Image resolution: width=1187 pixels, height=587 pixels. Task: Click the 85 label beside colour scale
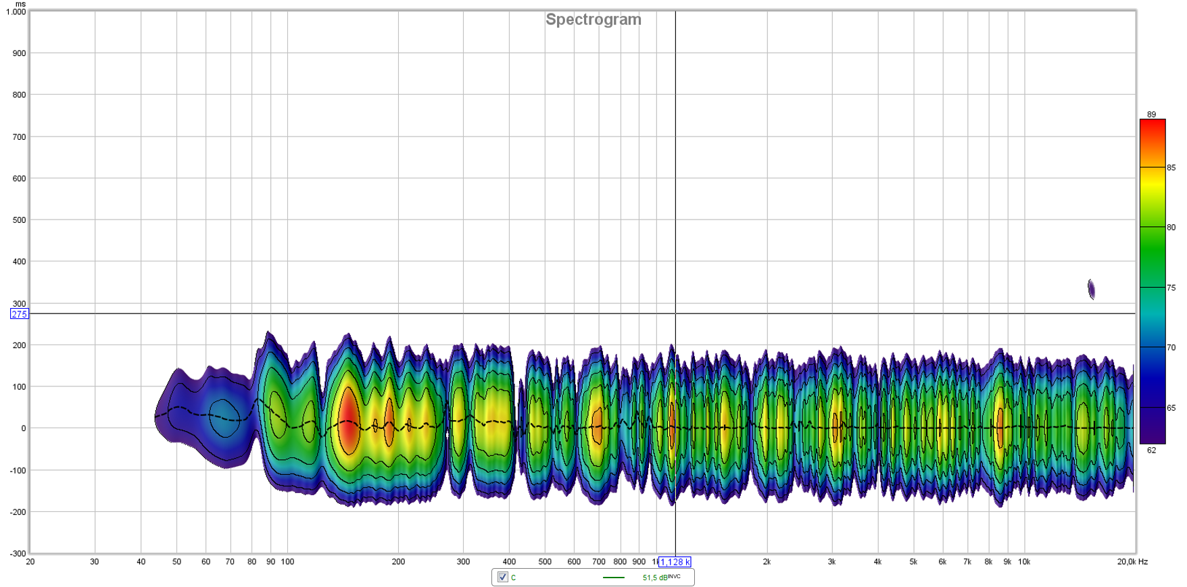pos(1171,168)
